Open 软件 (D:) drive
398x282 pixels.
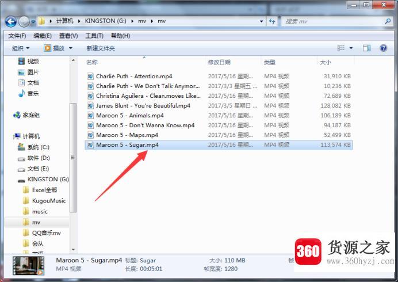(33, 158)
